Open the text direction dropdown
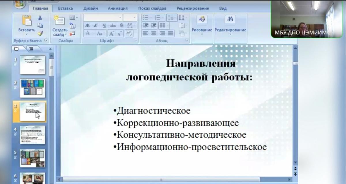The width and height of the screenshot is (346, 184). pyautogui.click(x=183, y=18)
